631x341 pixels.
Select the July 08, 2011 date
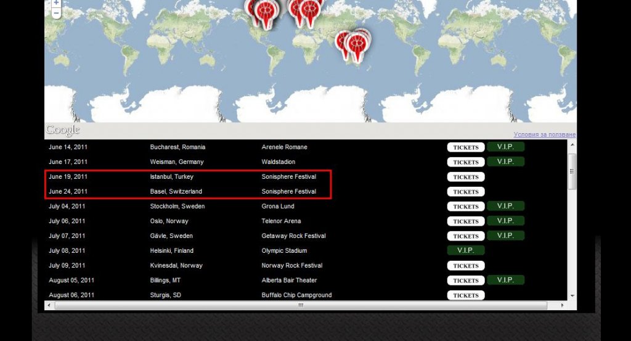(x=67, y=251)
